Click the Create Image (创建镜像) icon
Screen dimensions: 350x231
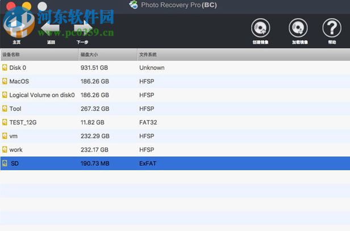coord(260,28)
